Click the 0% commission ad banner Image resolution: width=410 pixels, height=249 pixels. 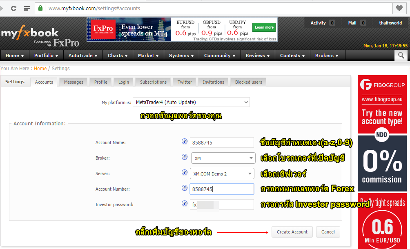tap(382, 163)
